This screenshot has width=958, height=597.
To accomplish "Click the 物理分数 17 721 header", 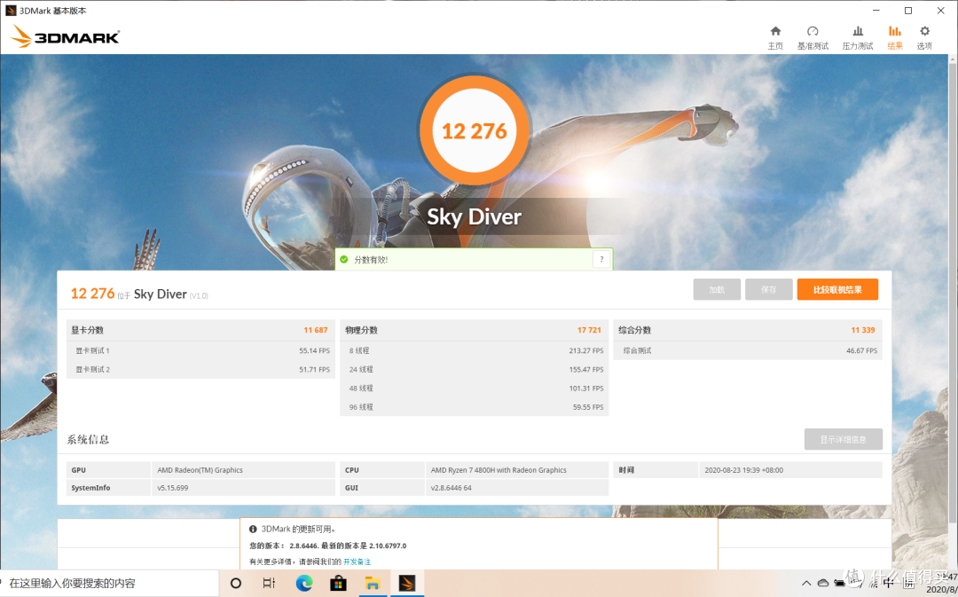I will click(x=474, y=330).
